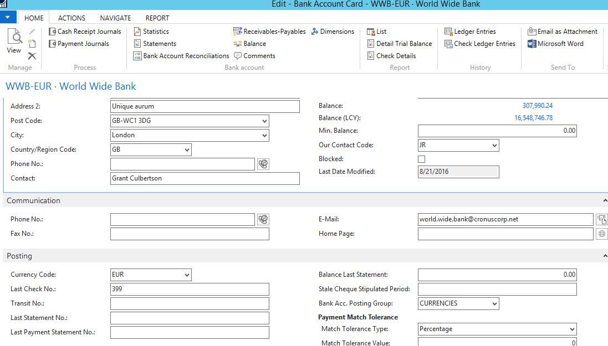Click the Balance Last Statement field

point(497,275)
